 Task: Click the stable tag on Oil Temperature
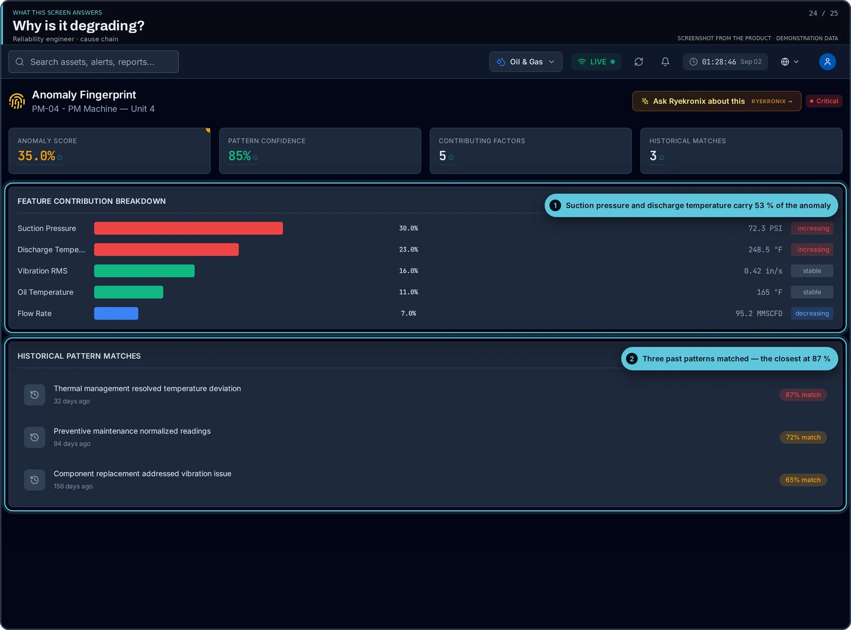[812, 292]
